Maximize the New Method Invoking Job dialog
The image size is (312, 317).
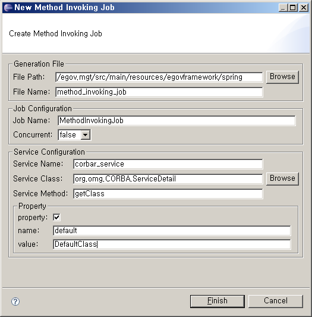pos(292,8)
